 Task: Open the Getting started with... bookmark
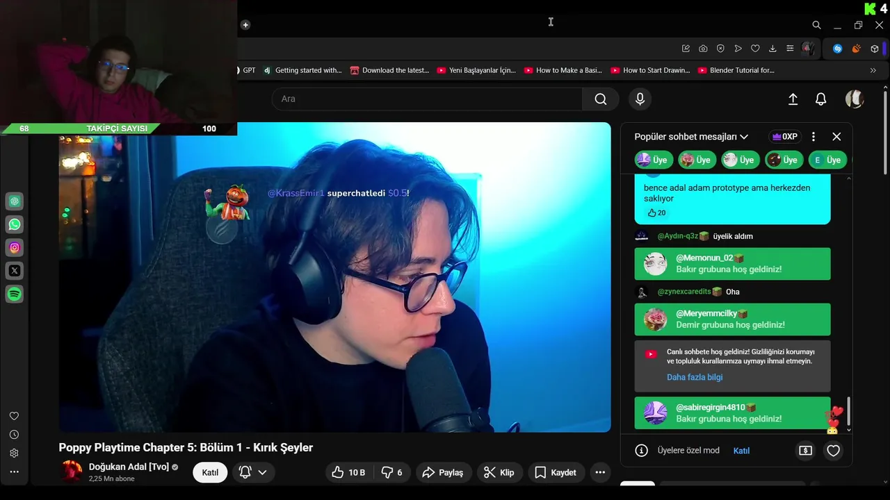[302, 70]
